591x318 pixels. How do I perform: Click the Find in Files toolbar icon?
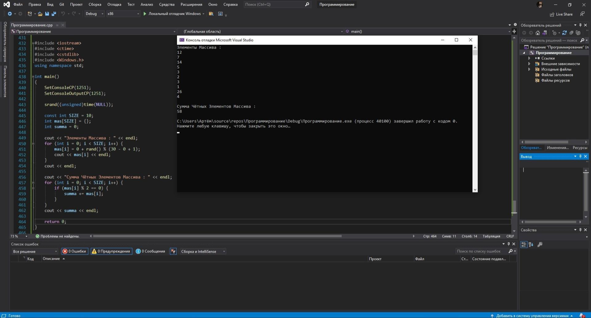pyautogui.click(x=211, y=14)
